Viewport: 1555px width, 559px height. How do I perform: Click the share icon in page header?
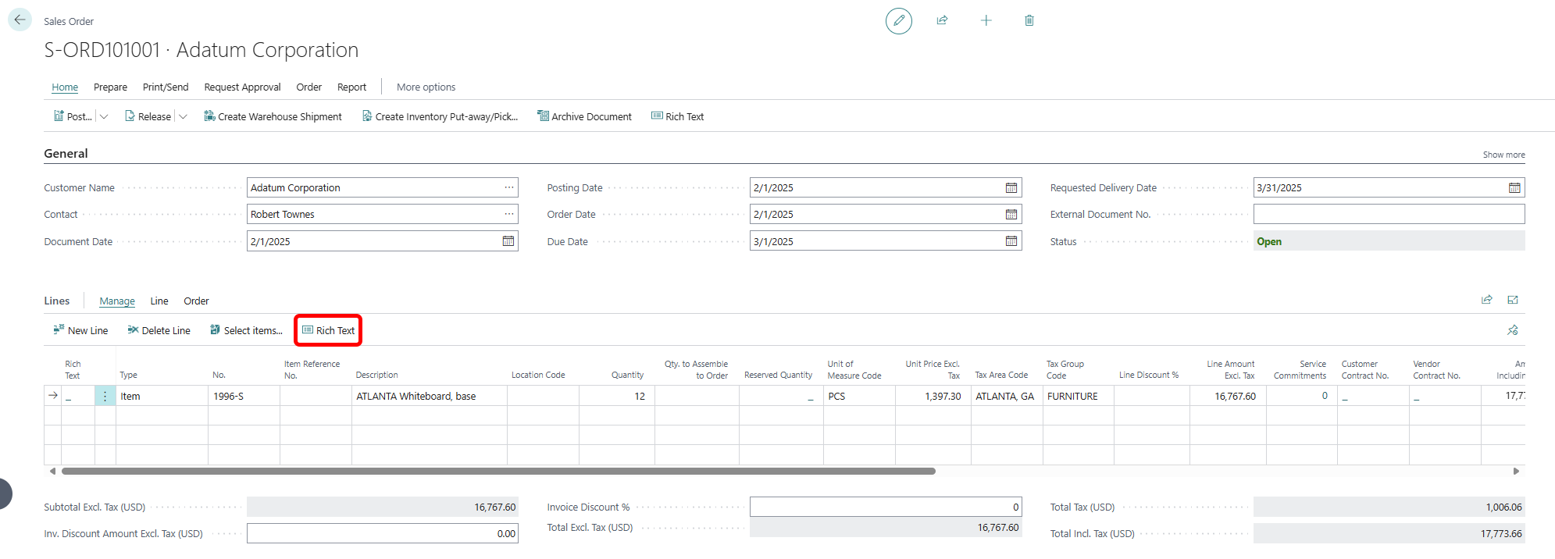[x=942, y=20]
